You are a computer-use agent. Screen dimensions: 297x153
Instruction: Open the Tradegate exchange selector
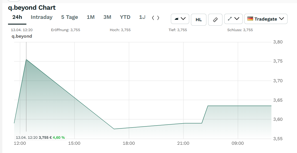click(x=266, y=19)
